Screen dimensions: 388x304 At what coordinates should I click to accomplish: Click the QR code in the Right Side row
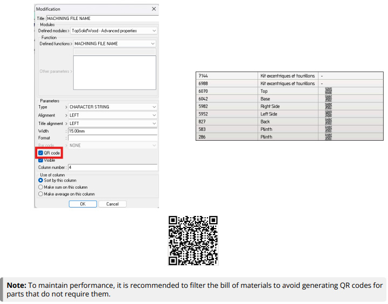click(x=328, y=106)
